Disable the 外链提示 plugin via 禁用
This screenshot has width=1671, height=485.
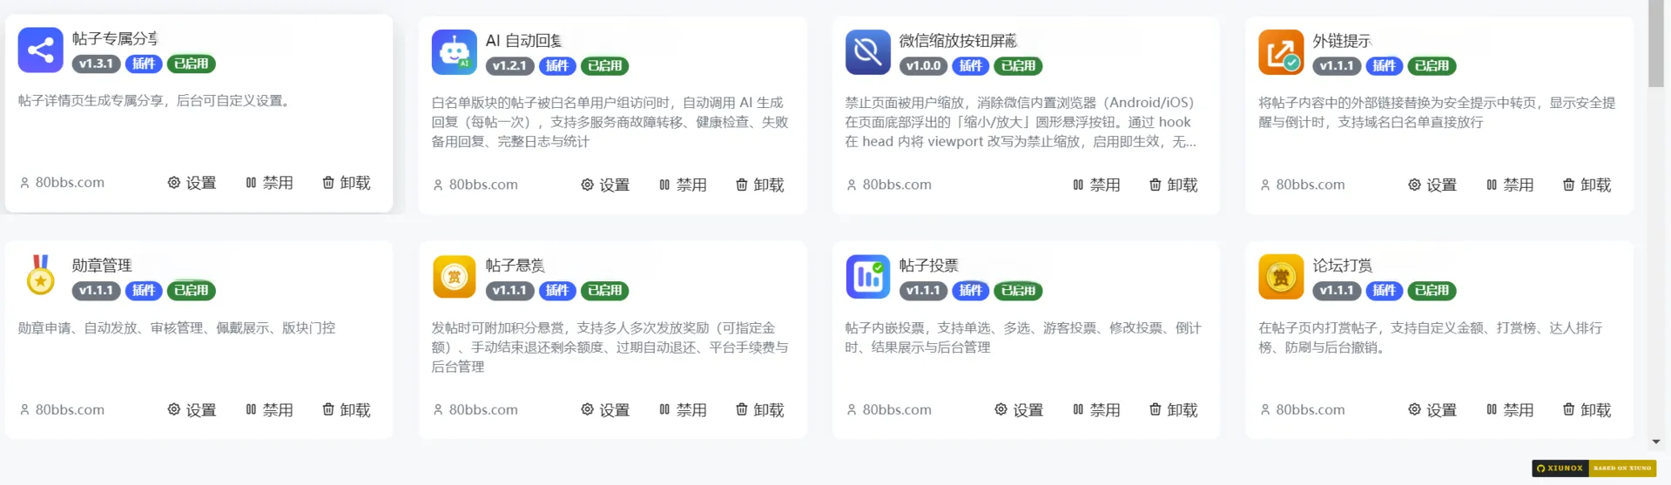pos(1510,185)
